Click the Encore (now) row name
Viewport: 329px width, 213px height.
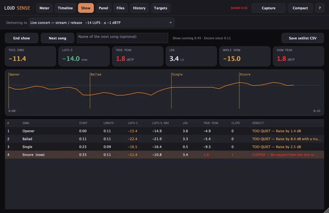pos(34,155)
